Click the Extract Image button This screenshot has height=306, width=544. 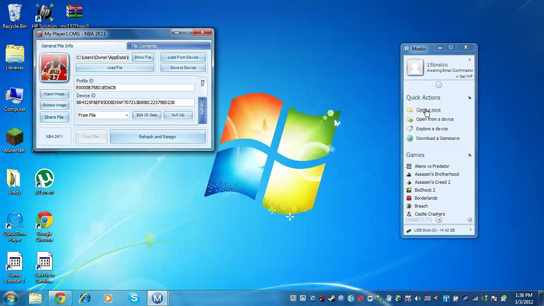pyautogui.click(x=54, y=105)
